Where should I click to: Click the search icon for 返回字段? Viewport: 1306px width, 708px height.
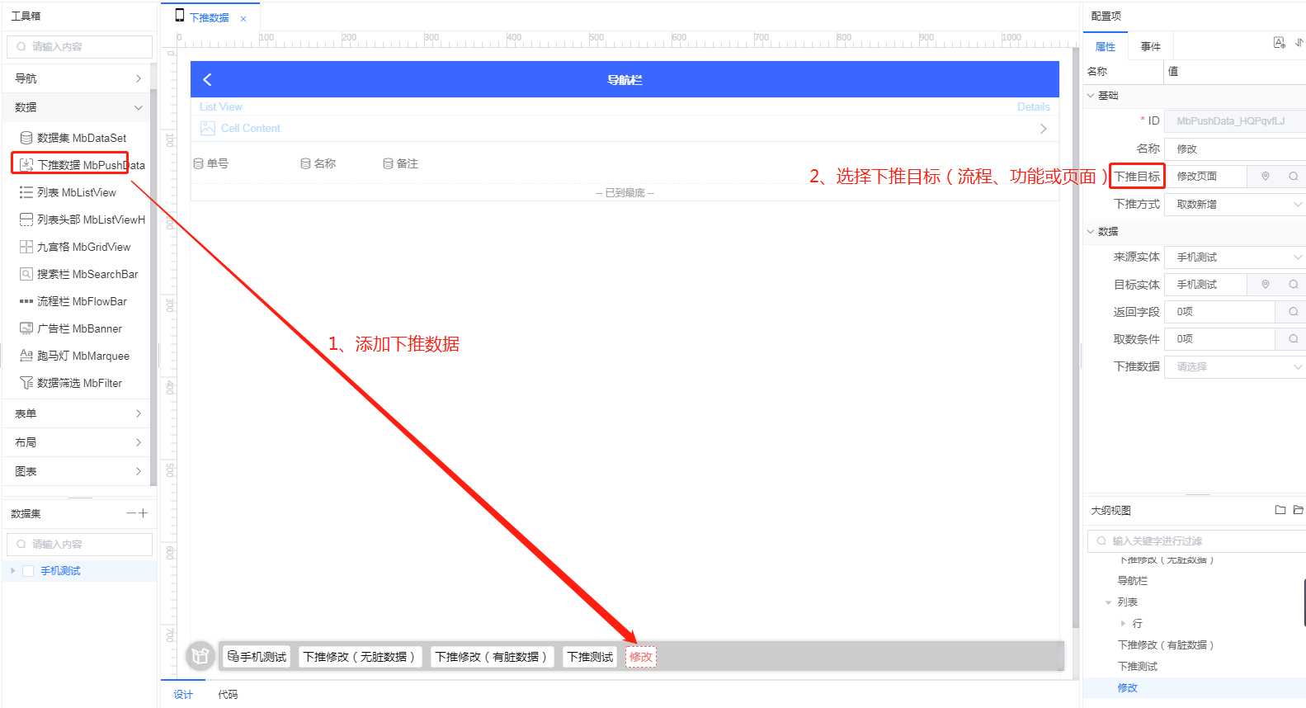pyautogui.click(x=1293, y=312)
